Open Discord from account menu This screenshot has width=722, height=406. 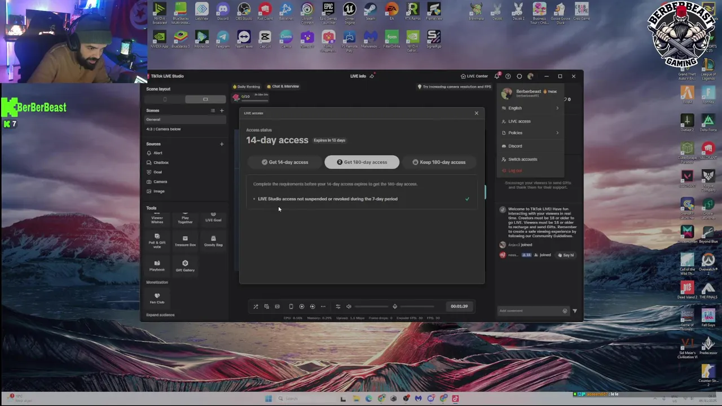tap(530, 146)
